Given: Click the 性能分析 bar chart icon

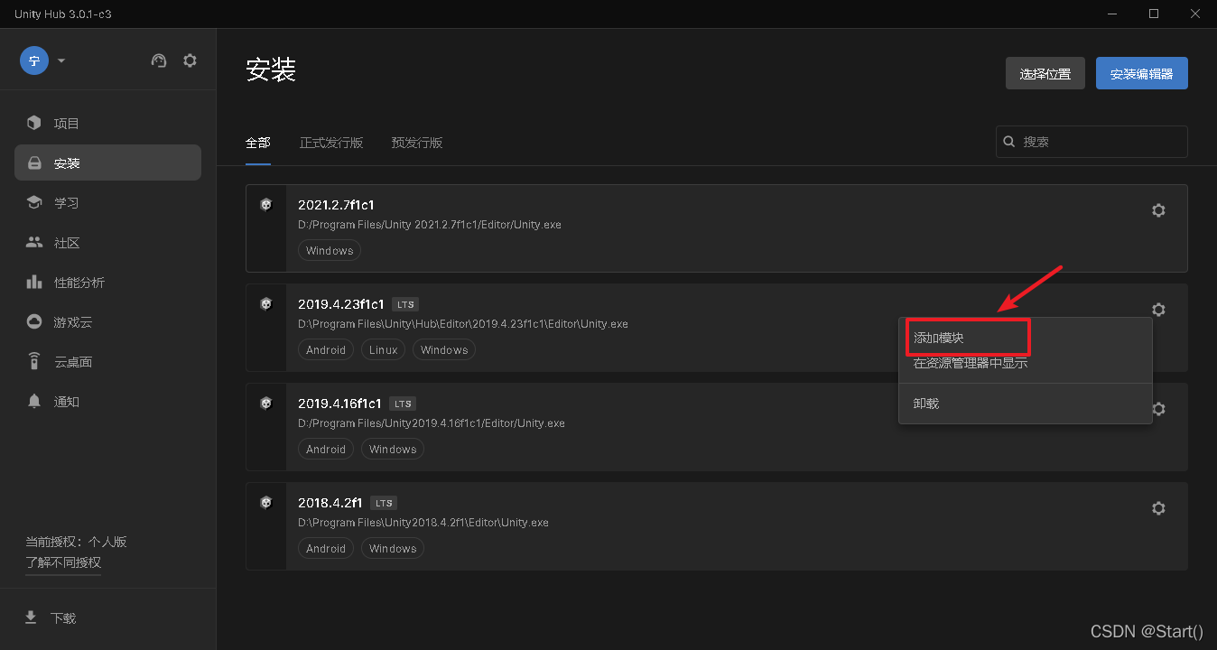Looking at the screenshot, I should [x=34, y=282].
